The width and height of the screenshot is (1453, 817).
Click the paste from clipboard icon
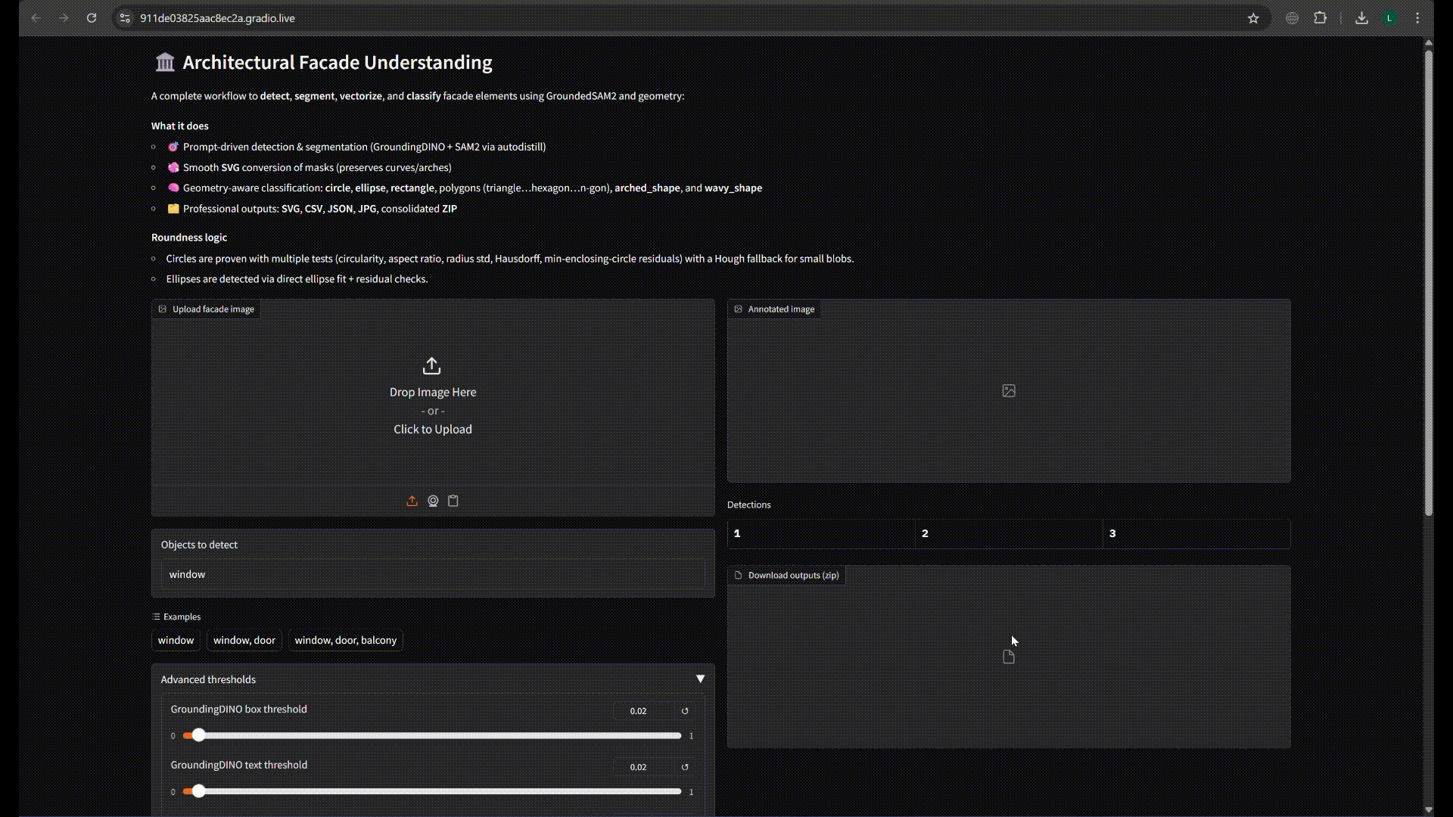(453, 501)
